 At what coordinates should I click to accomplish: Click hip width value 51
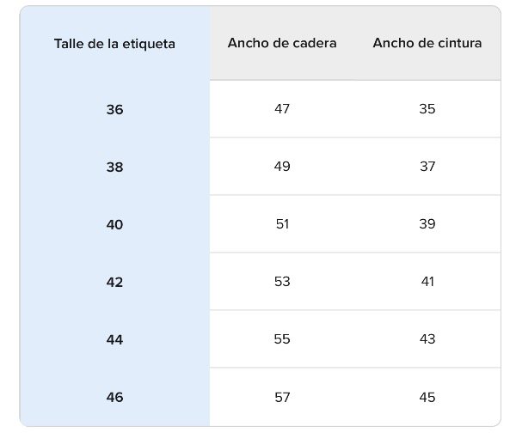pyautogui.click(x=282, y=224)
